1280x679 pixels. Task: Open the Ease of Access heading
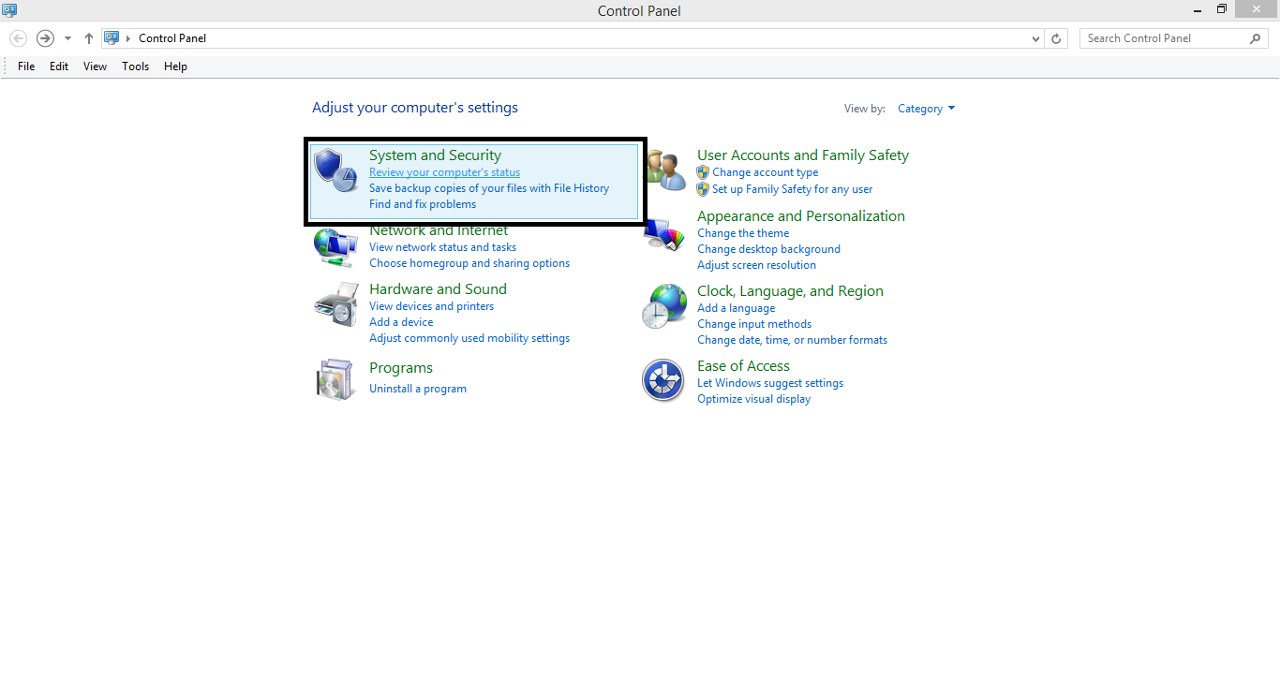(x=743, y=366)
